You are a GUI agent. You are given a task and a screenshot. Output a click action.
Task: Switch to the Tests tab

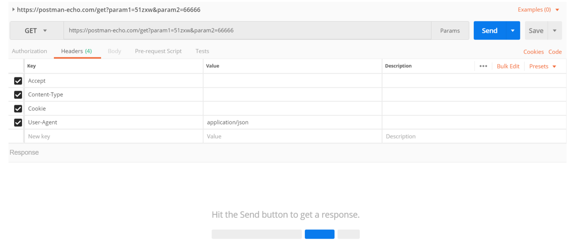202,51
